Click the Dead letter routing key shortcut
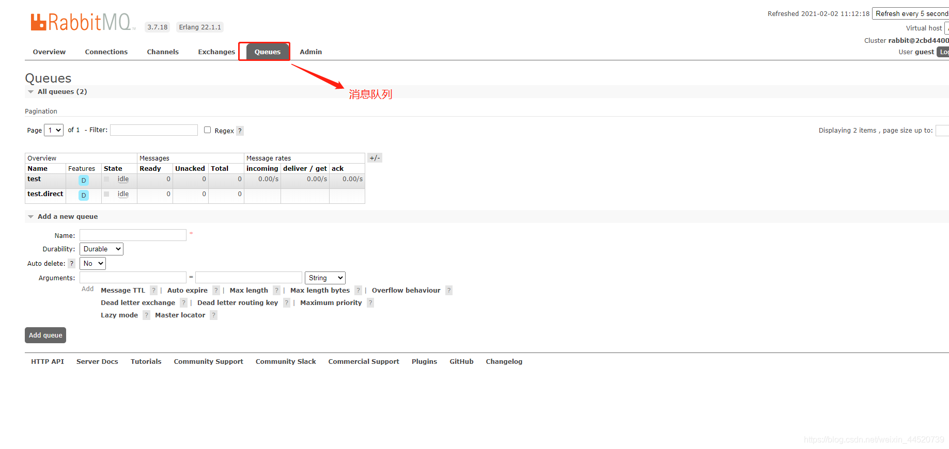 coord(238,303)
